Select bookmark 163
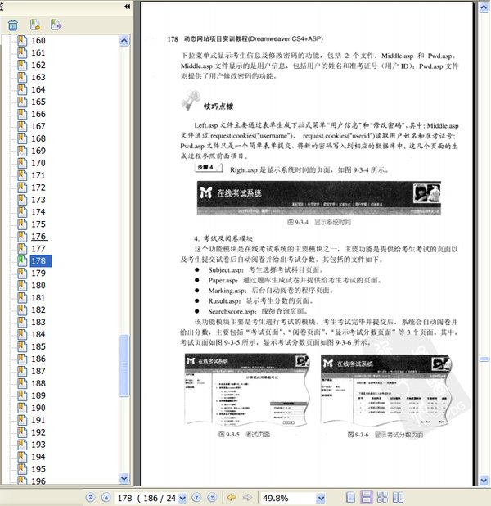 pos(38,78)
